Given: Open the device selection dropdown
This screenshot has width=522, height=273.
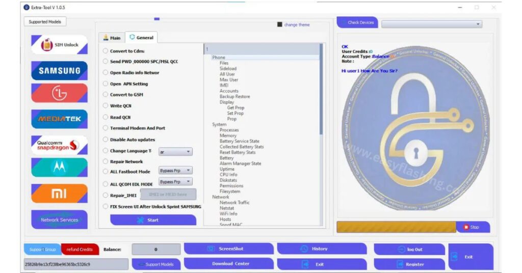Looking at the screenshot, I should tap(432, 24).
